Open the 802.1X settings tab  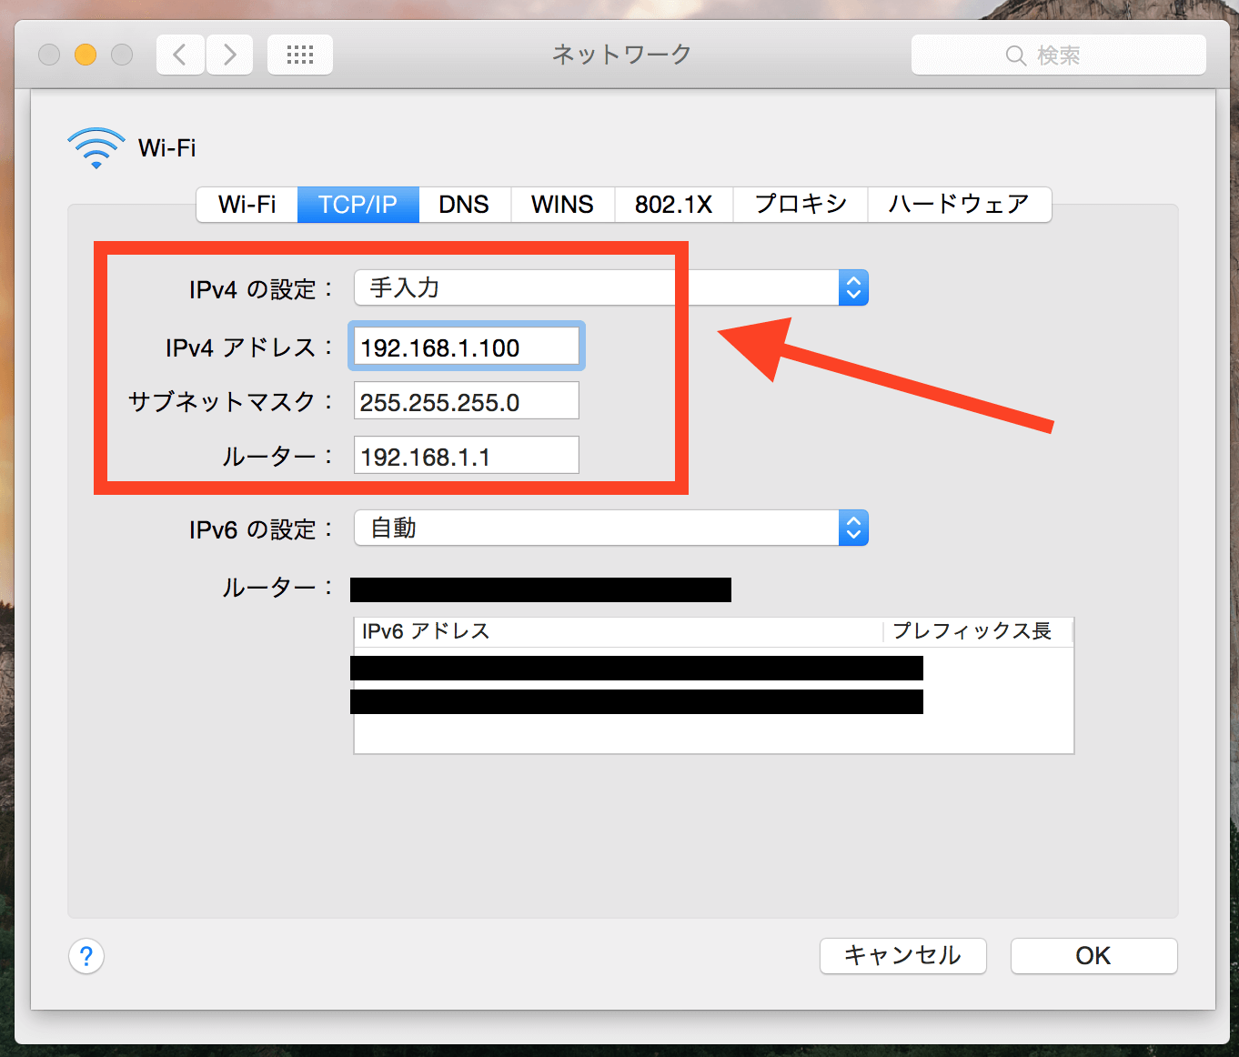pos(673,205)
